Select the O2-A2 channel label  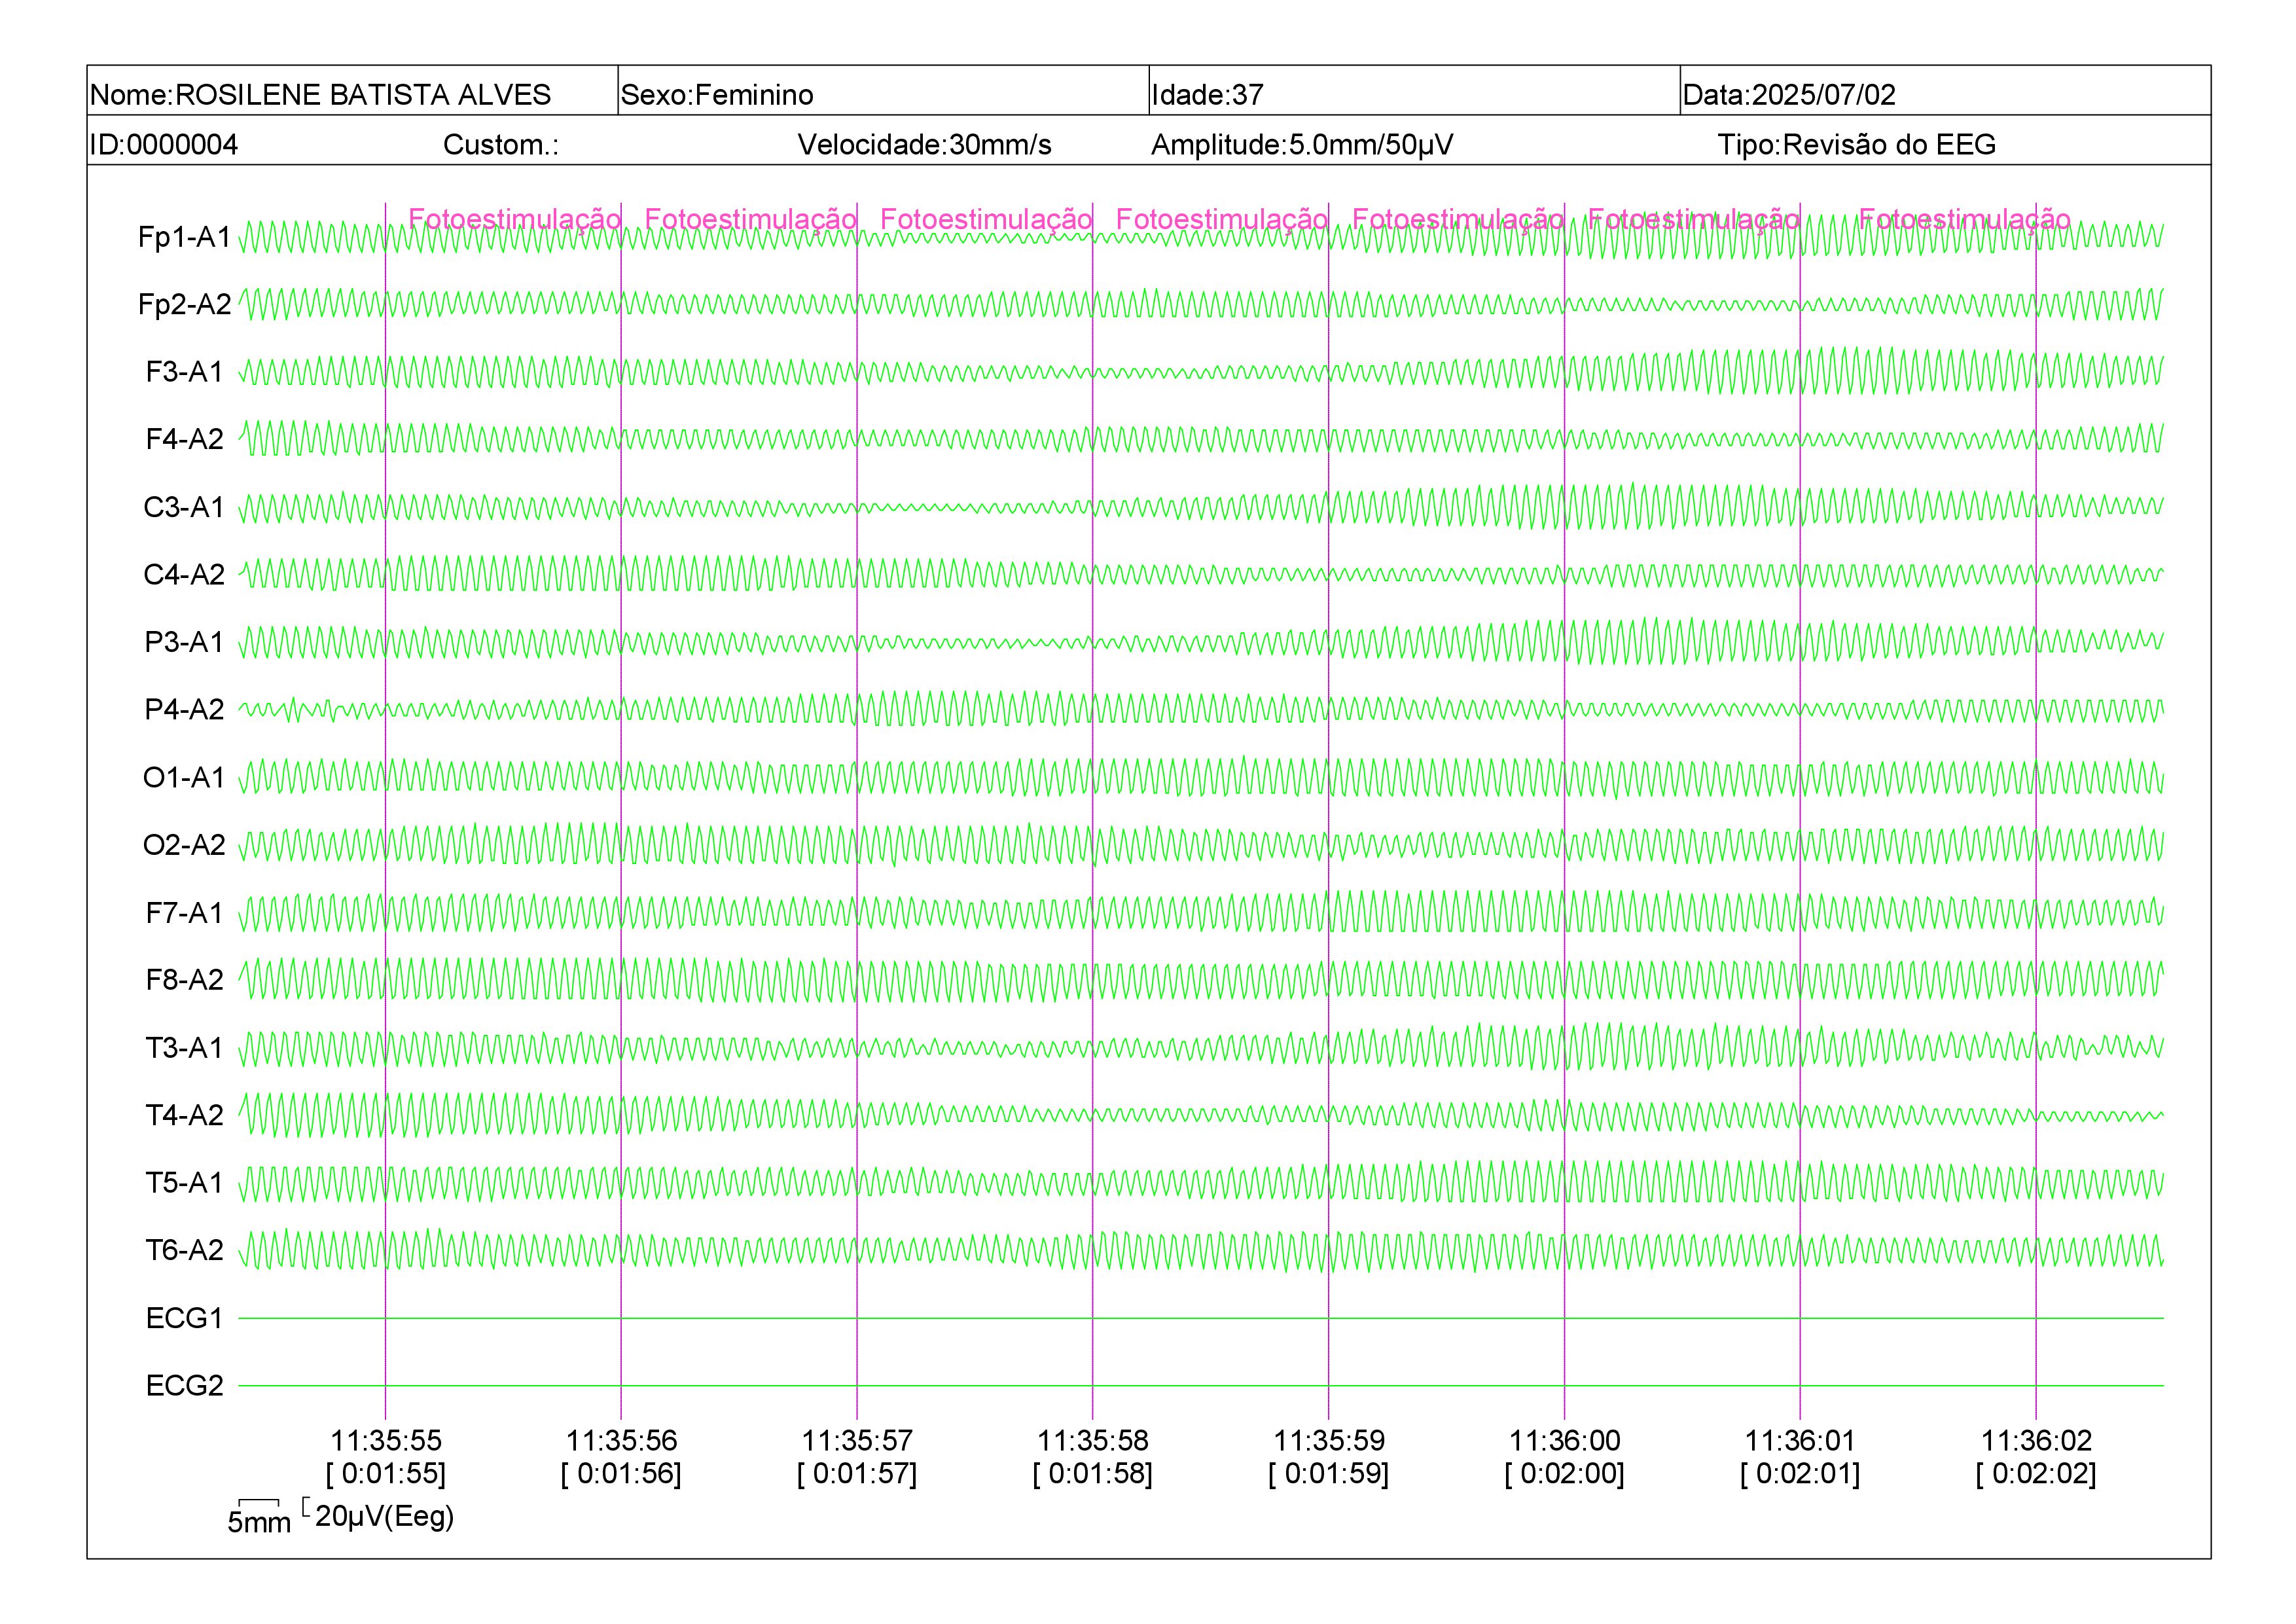pyautogui.click(x=185, y=845)
